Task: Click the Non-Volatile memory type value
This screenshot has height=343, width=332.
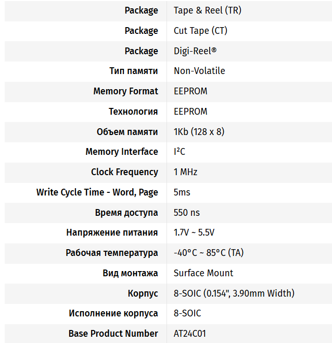Action: [x=199, y=71]
